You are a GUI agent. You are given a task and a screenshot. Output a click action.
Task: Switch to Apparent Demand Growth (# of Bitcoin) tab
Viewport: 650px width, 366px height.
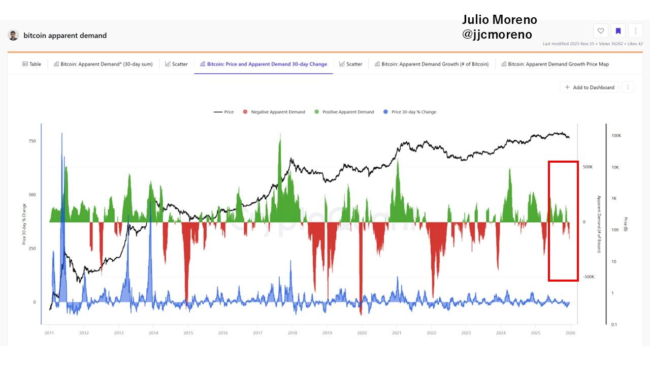[x=431, y=64]
